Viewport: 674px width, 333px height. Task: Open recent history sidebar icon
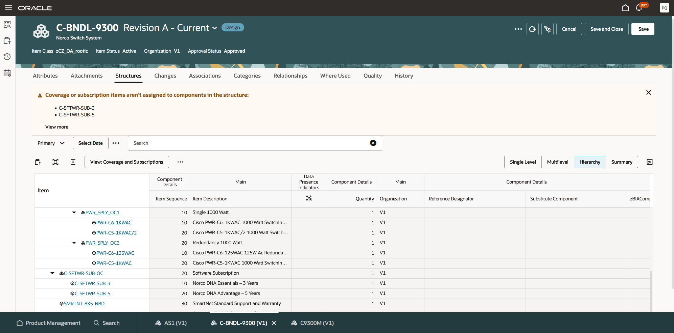click(x=7, y=57)
